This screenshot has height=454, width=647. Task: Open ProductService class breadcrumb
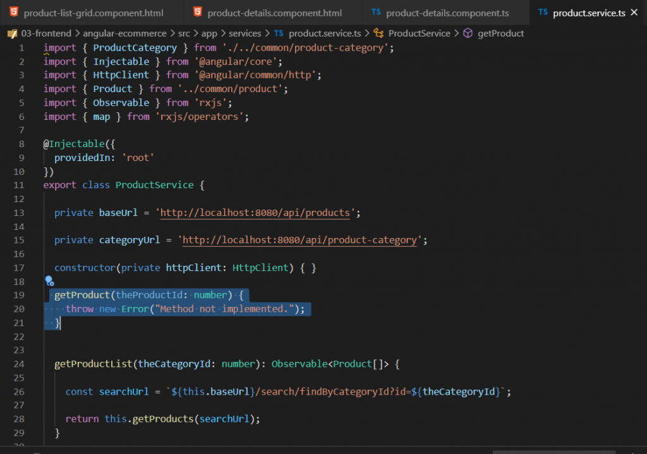(420, 33)
